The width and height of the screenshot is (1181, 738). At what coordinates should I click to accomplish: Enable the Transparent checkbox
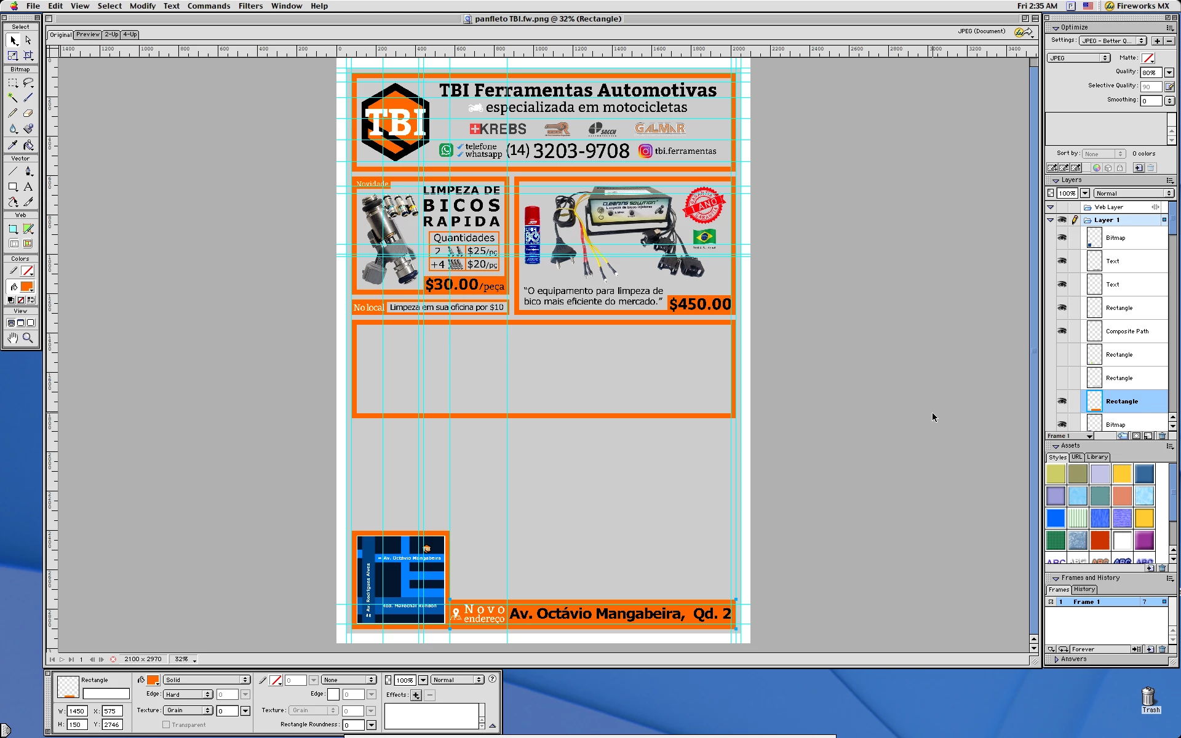pyautogui.click(x=166, y=724)
